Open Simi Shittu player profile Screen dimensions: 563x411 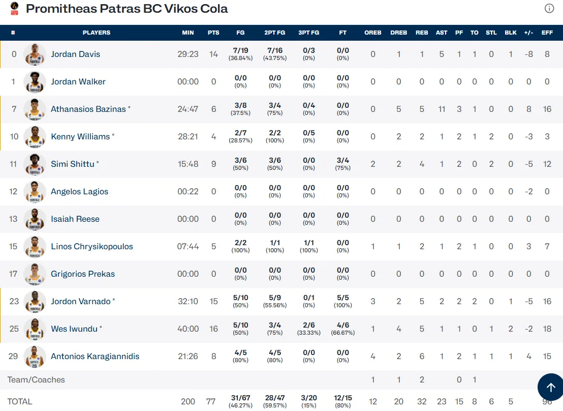pos(73,164)
